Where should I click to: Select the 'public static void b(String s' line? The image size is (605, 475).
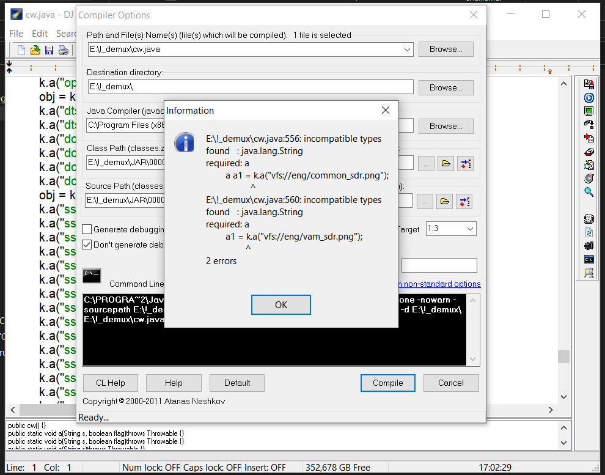(x=96, y=441)
